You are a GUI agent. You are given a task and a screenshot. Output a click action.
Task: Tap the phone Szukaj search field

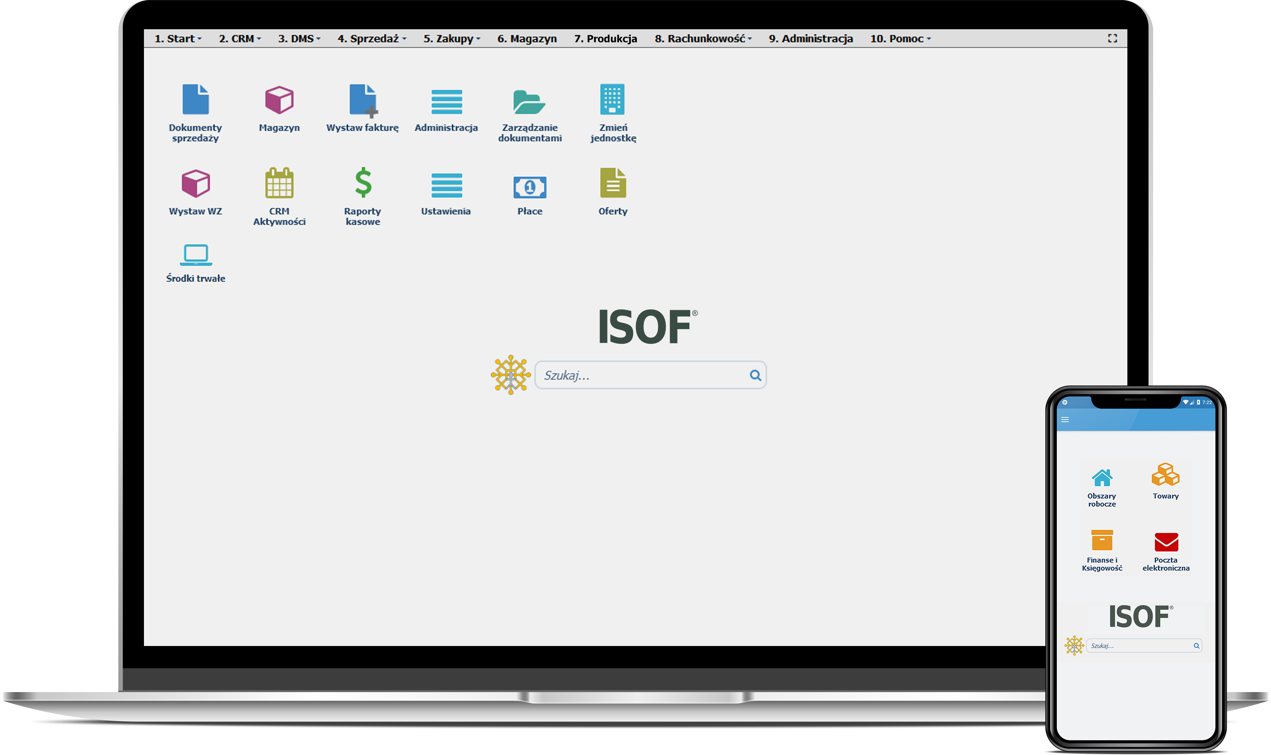point(1144,646)
